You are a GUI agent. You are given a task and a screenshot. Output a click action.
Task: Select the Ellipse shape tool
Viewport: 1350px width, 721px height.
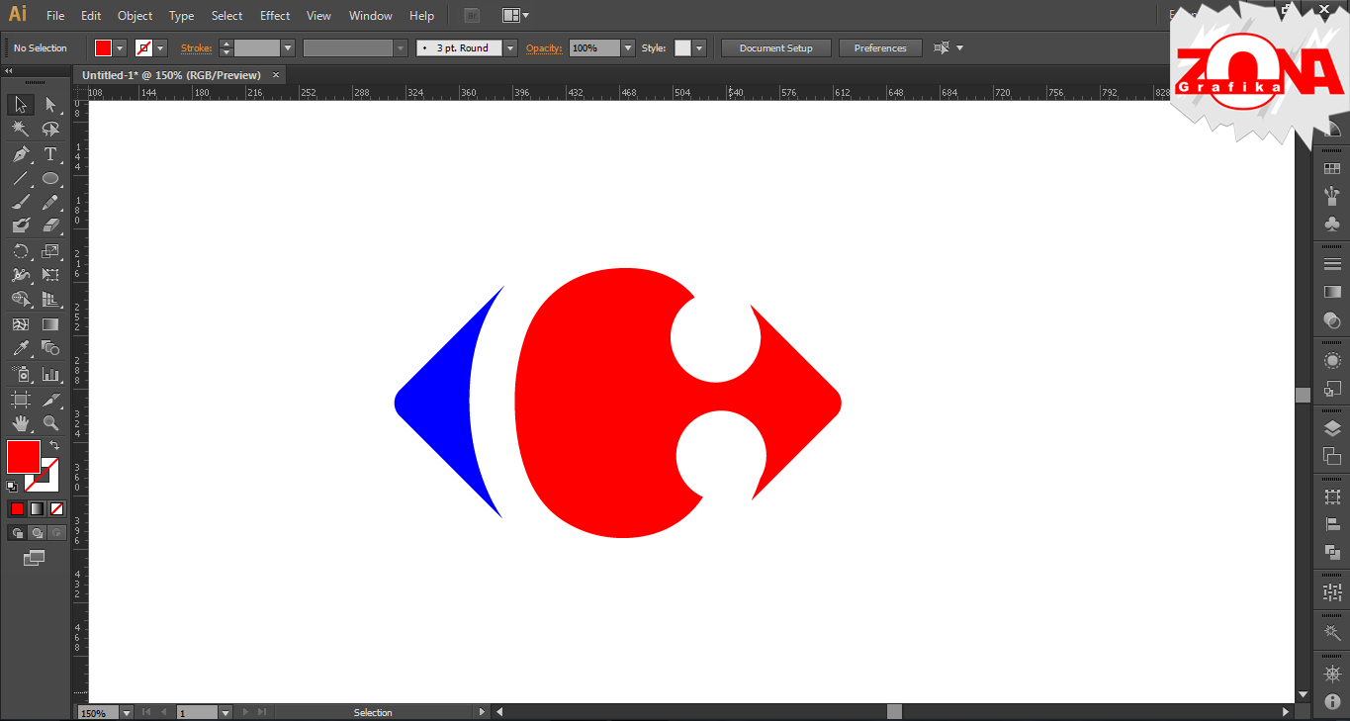click(50, 178)
